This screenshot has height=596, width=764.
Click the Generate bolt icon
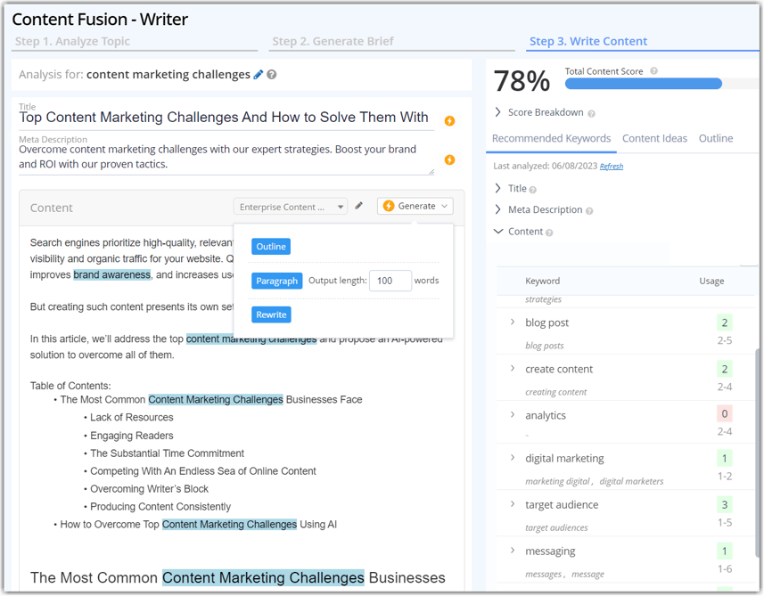point(390,204)
